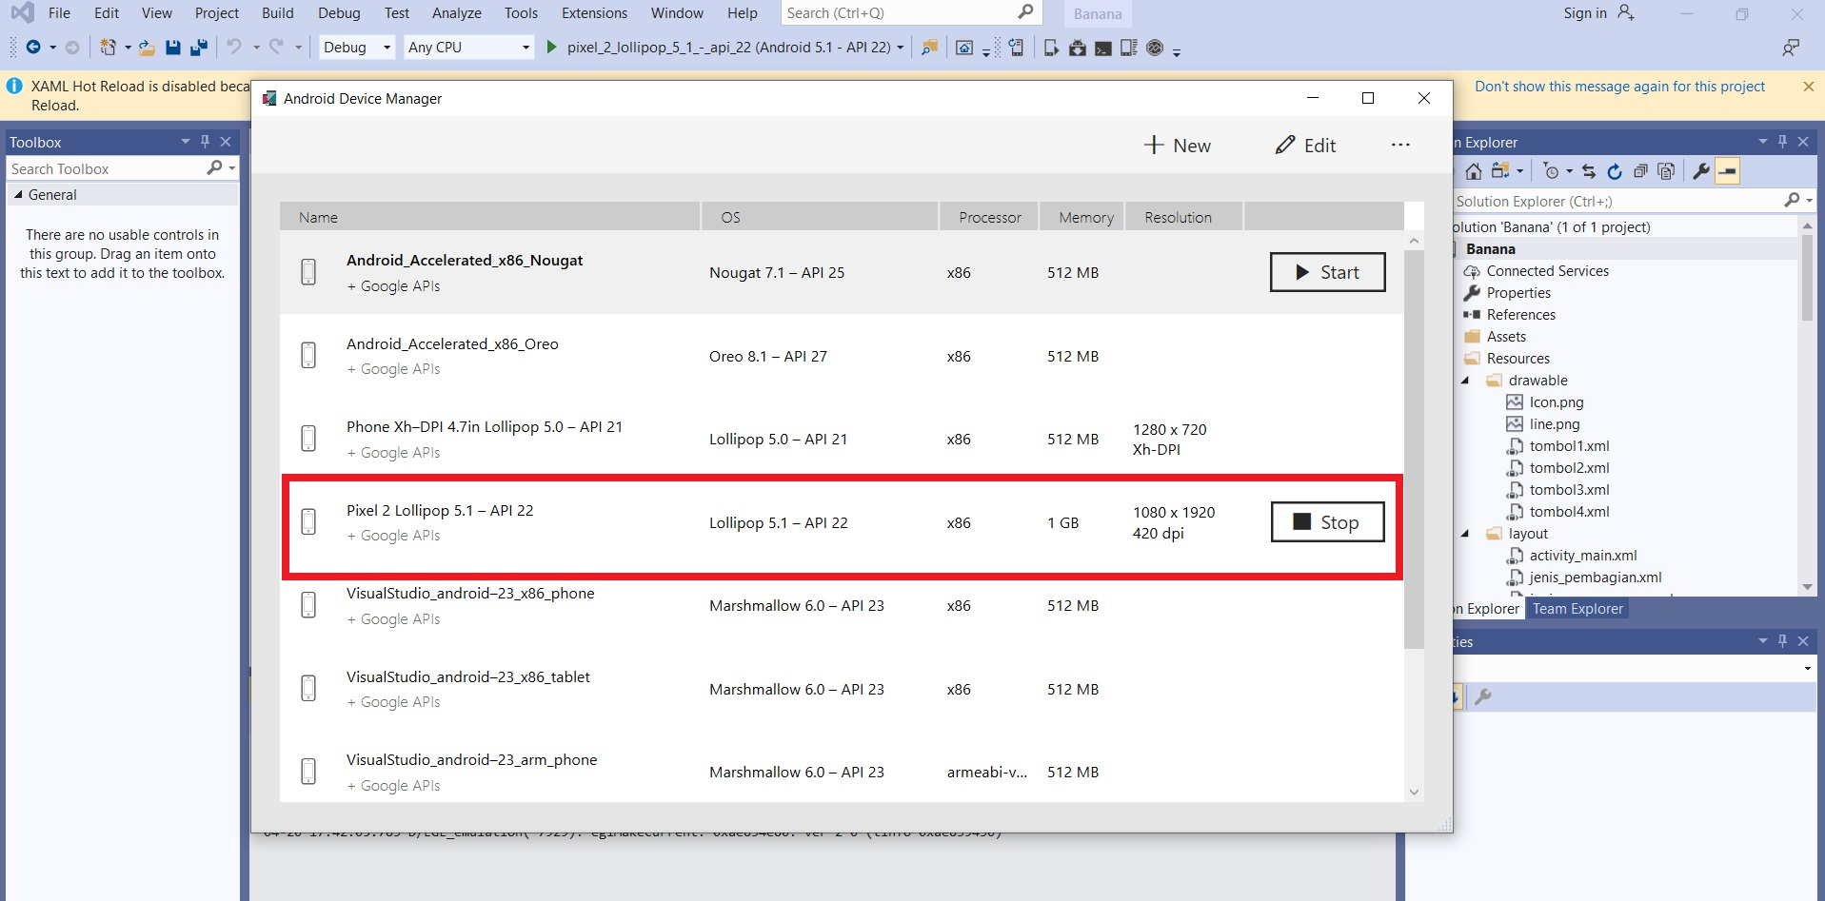The image size is (1825, 901).
Task: Click the New Project toolbar icon
Action: click(x=108, y=48)
